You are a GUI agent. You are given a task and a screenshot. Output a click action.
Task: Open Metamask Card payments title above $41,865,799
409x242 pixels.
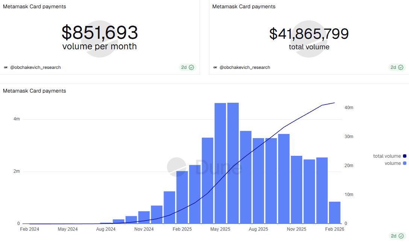click(x=244, y=6)
